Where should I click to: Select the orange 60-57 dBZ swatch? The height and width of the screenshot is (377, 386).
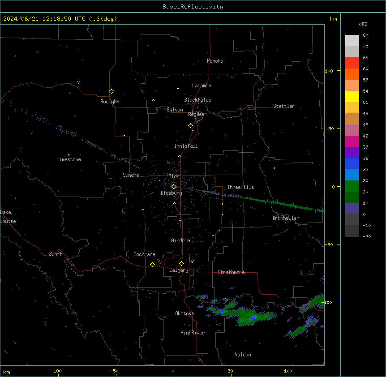[x=352, y=74]
